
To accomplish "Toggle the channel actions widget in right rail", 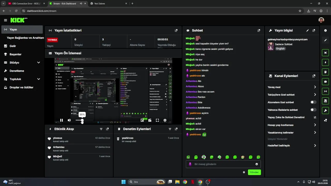I will (325, 101).
